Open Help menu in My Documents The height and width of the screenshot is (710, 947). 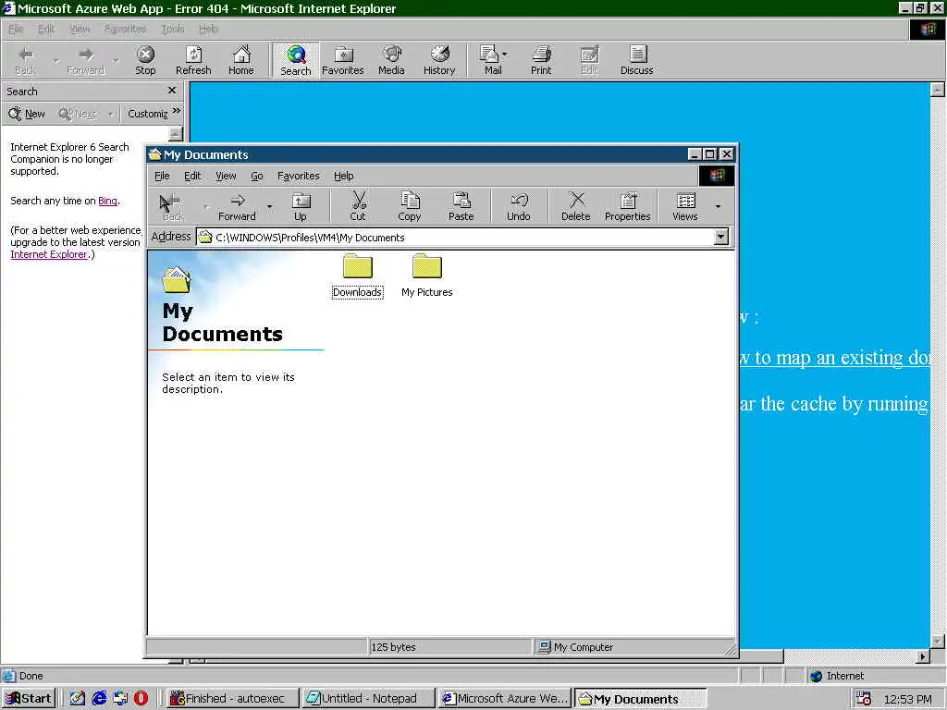(344, 176)
